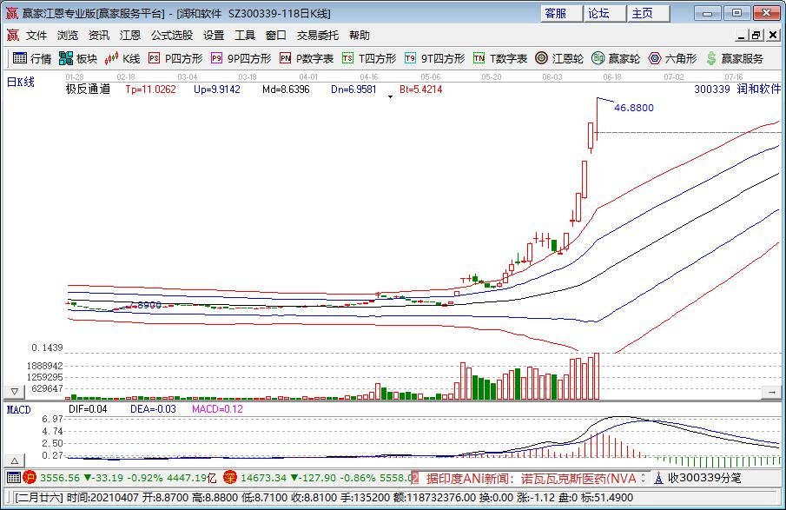Open the 设置 menu
786x510 pixels.
pos(214,35)
